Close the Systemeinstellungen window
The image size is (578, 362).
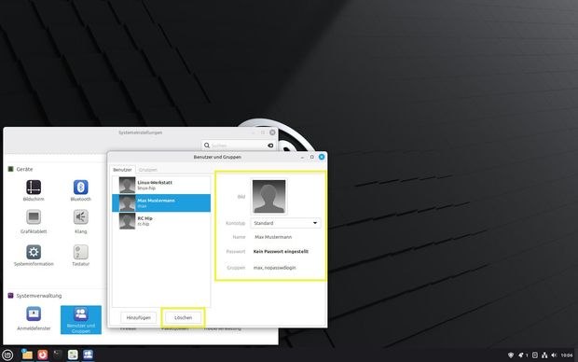(272, 132)
